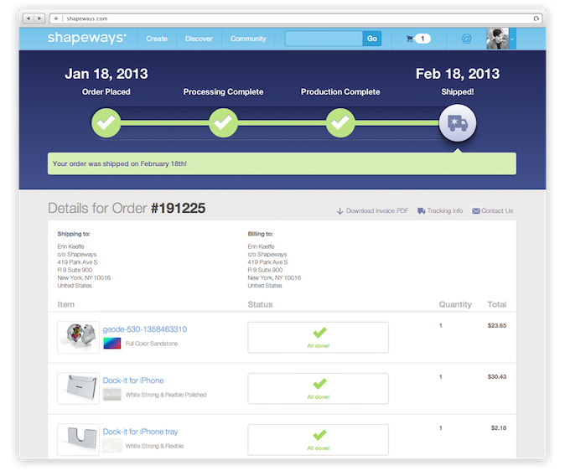Open the Shapeways logo homepage
565x471 pixels.
(x=87, y=38)
